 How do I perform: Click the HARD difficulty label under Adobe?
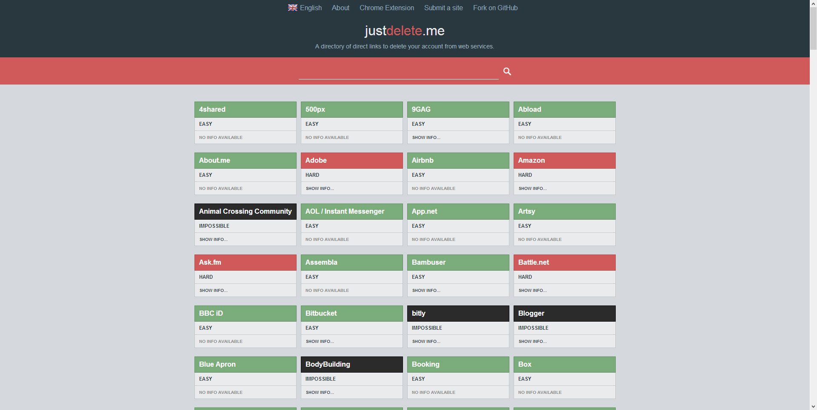(312, 175)
